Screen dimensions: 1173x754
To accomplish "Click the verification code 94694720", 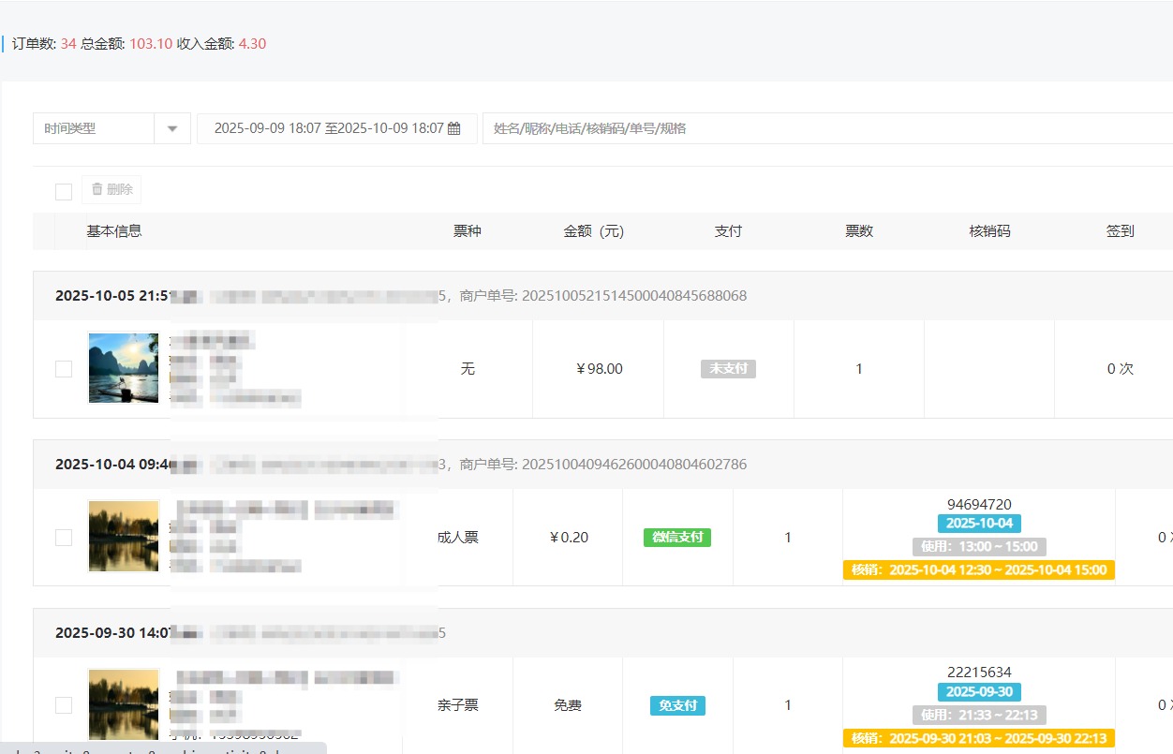I will [x=979, y=505].
